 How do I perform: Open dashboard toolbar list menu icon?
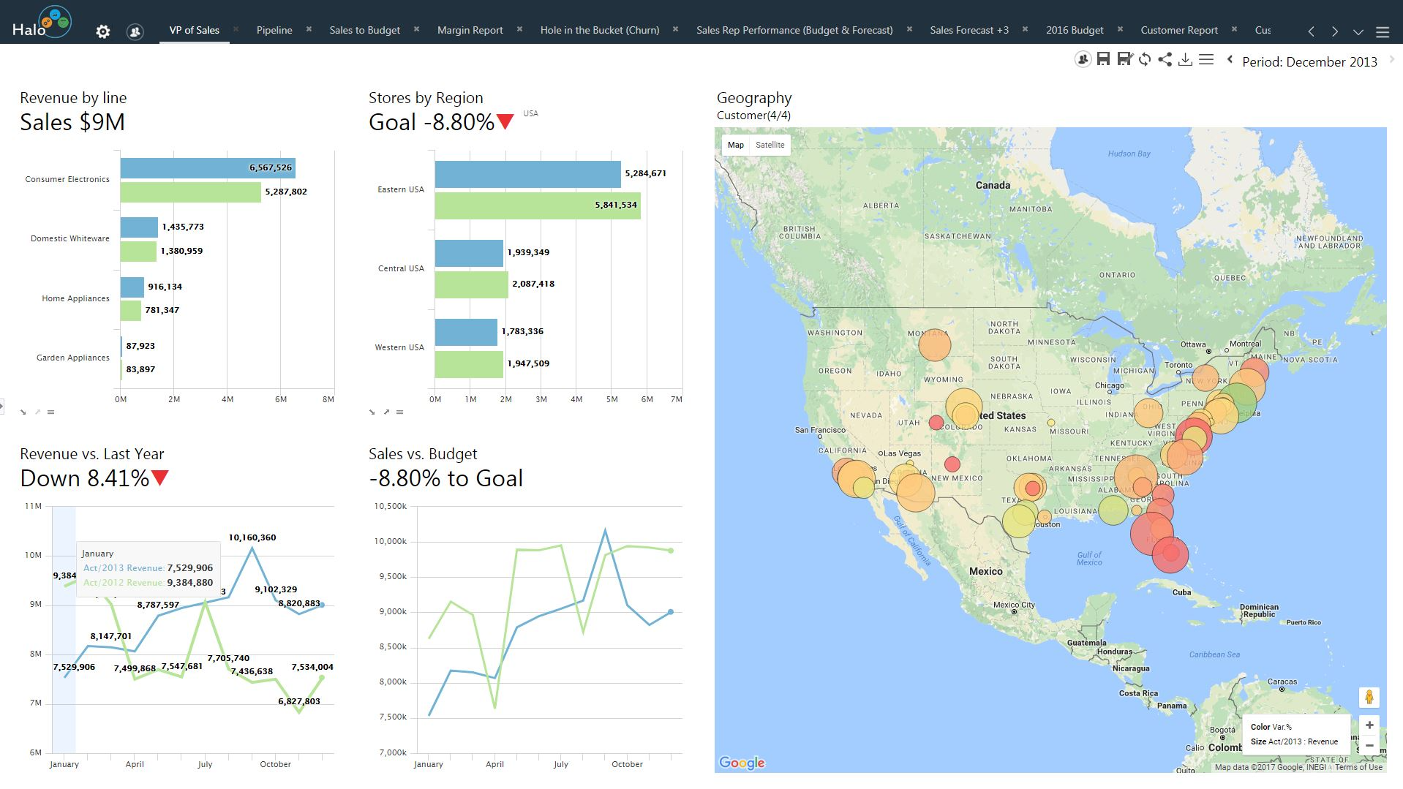[x=1206, y=60]
